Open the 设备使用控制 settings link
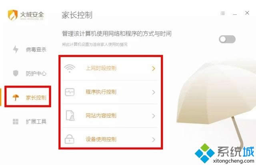This screenshot has width=256, height=165. pyautogui.click(x=101, y=139)
